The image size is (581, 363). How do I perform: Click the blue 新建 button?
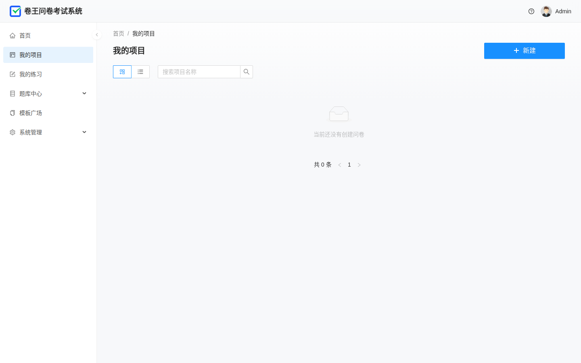[x=525, y=51]
